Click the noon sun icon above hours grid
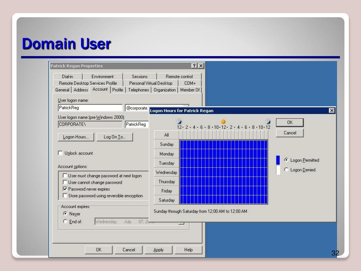361x271 pixels. click(223, 121)
